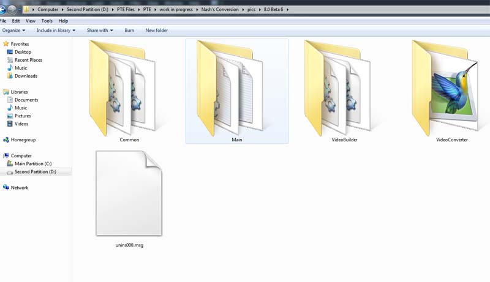
Task: Click the Network icon in sidebar
Action: pyautogui.click(x=6, y=187)
